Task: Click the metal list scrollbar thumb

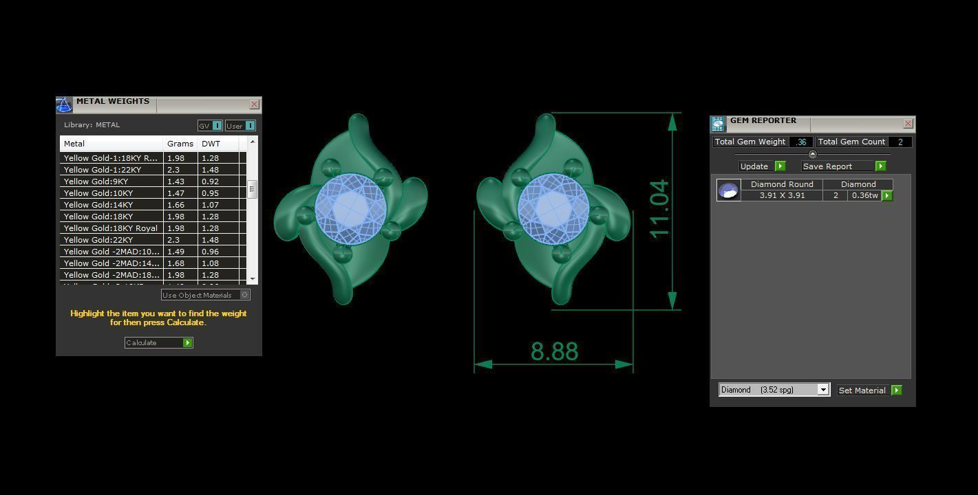Action: tap(253, 189)
